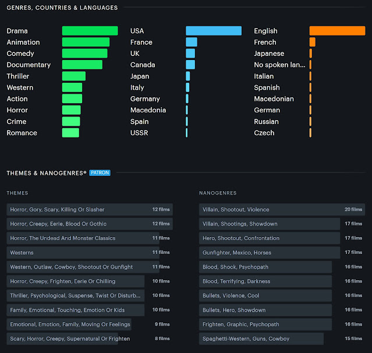
Task: Select the Action genre label
Action: click(x=17, y=99)
